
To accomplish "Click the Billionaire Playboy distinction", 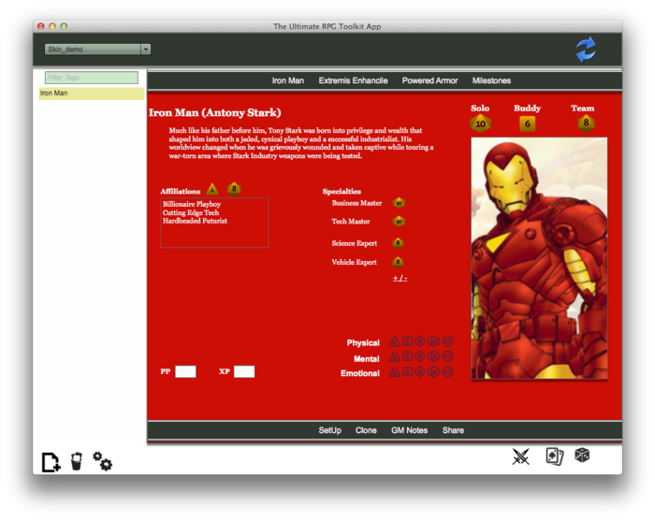I will click(x=192, y=204).
